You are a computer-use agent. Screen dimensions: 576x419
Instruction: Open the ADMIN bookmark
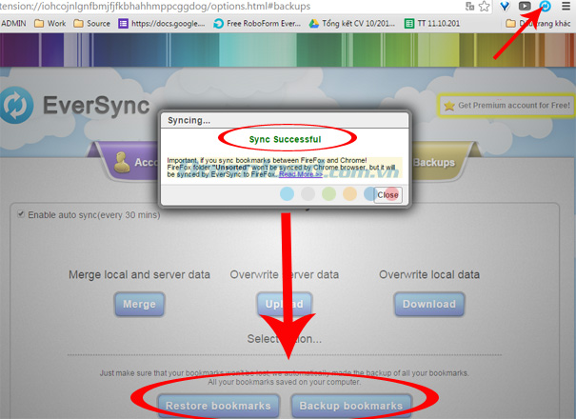point(13,24)
